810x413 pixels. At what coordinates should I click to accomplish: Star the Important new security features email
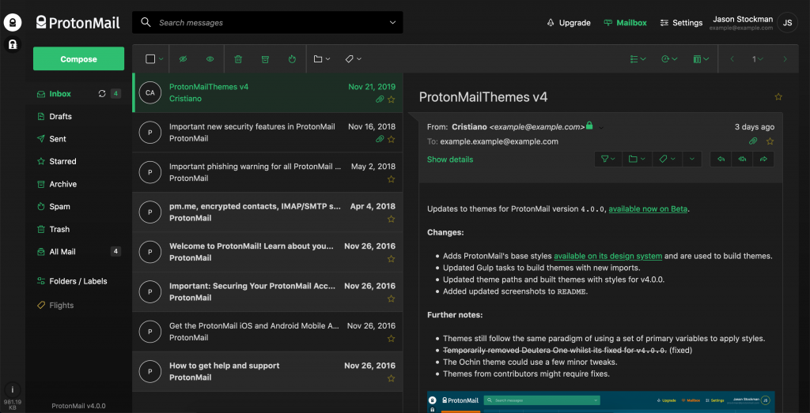coord(391,139)
